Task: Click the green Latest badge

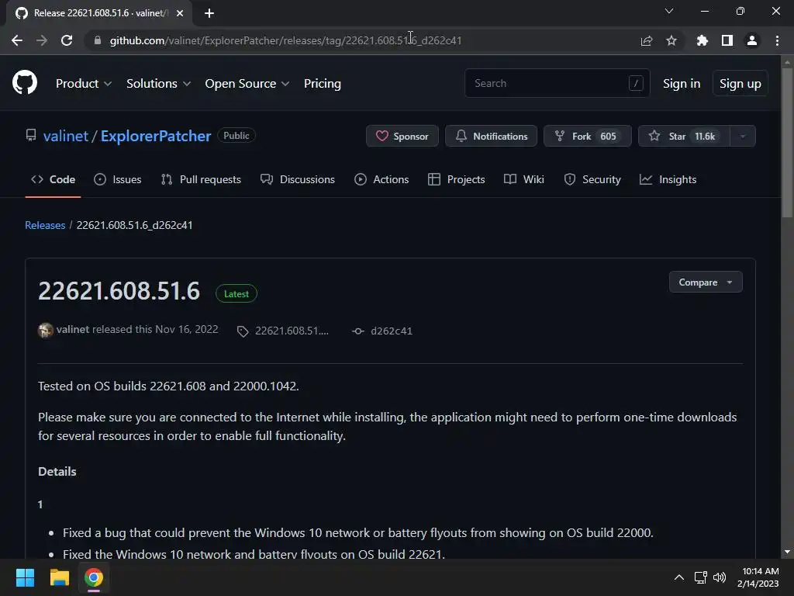Action: coord(236,294)
